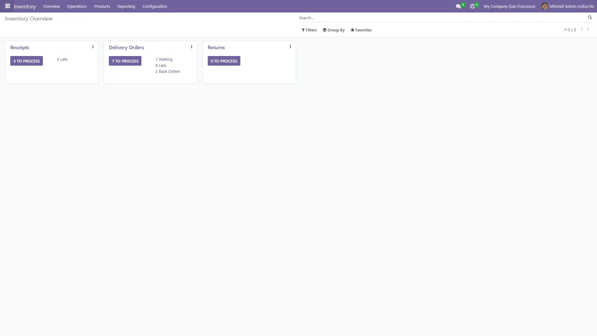This screenshot has height=336, width=597.
Task: Click the 1-3 / 3 pager counter
Action: pyautogui.click(x=570, y=30)
